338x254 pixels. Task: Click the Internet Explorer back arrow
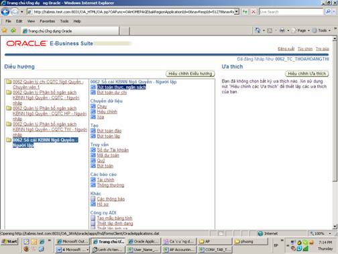(x=5, y=11)
